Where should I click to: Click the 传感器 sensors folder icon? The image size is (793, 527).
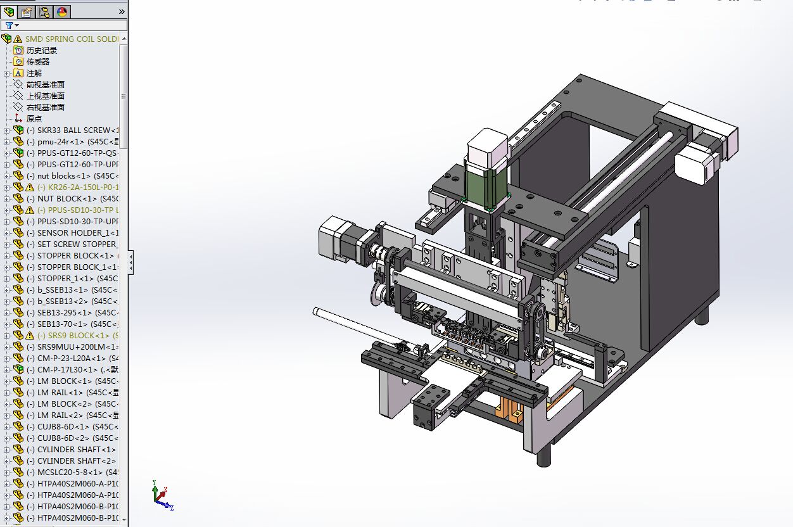click(18, 61)
